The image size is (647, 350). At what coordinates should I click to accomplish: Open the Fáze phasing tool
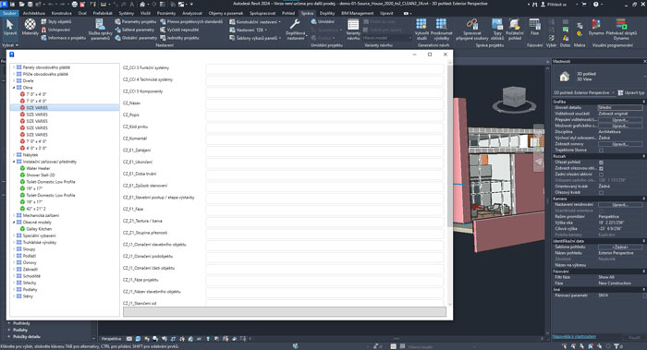coord(534,27)
